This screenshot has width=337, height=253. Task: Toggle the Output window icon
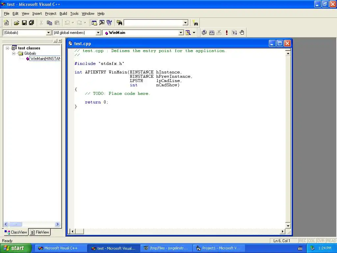(102, 23)
